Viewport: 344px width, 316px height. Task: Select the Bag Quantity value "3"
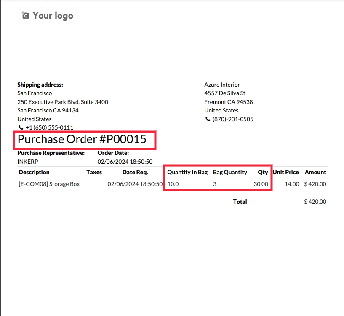(215, 184)
